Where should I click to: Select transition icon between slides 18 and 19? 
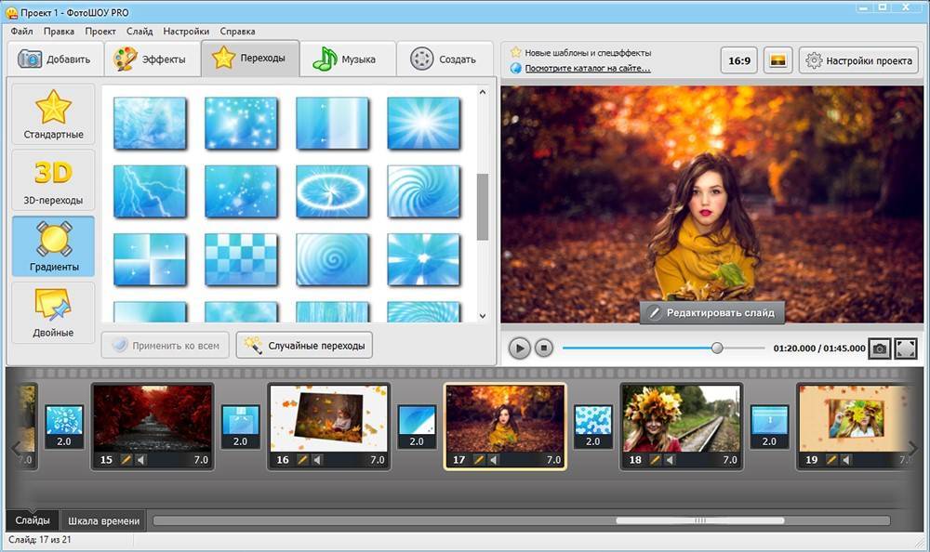[769, 427]
